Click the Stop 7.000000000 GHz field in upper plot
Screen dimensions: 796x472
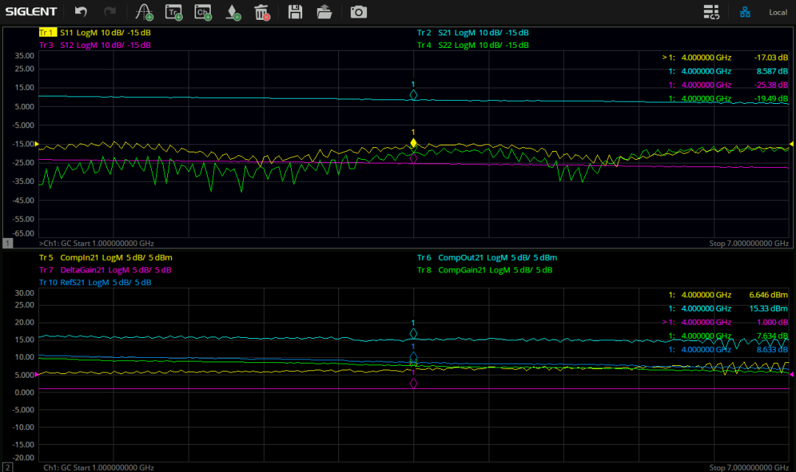tap(748, 243)
